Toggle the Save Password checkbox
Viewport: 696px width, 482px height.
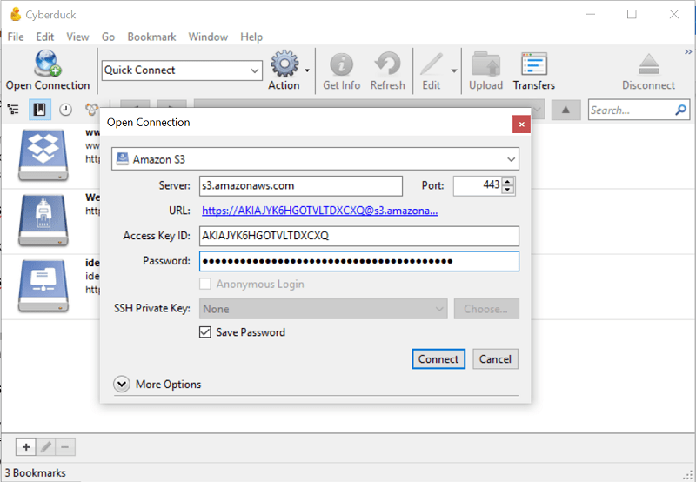(205, 332)
